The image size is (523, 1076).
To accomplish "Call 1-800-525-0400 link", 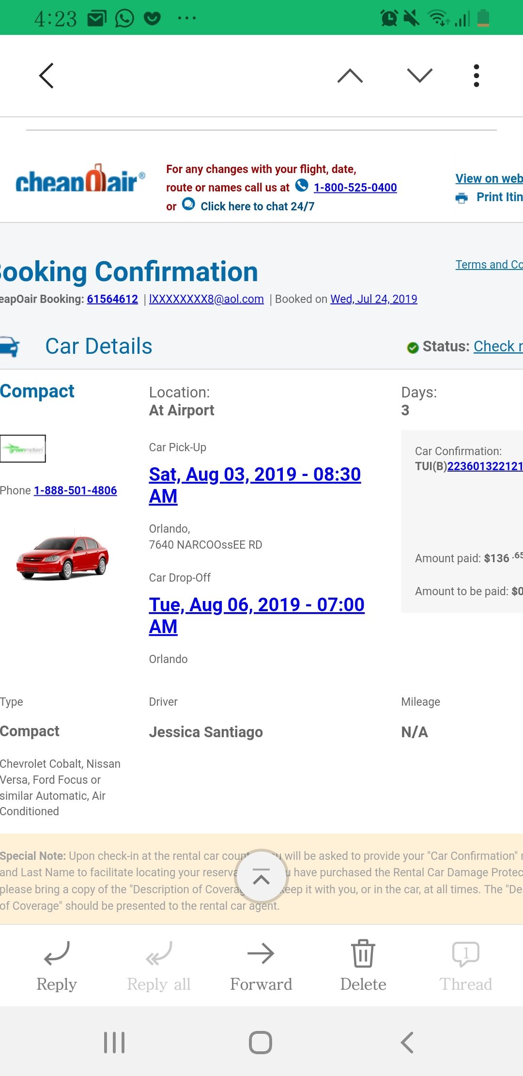I will coord(355,188).
